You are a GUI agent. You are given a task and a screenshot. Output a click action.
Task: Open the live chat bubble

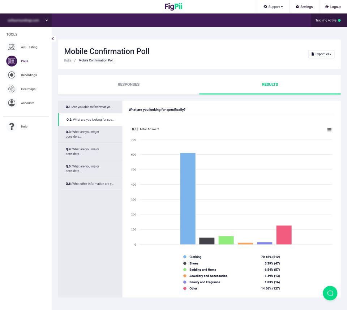(330, 293)
